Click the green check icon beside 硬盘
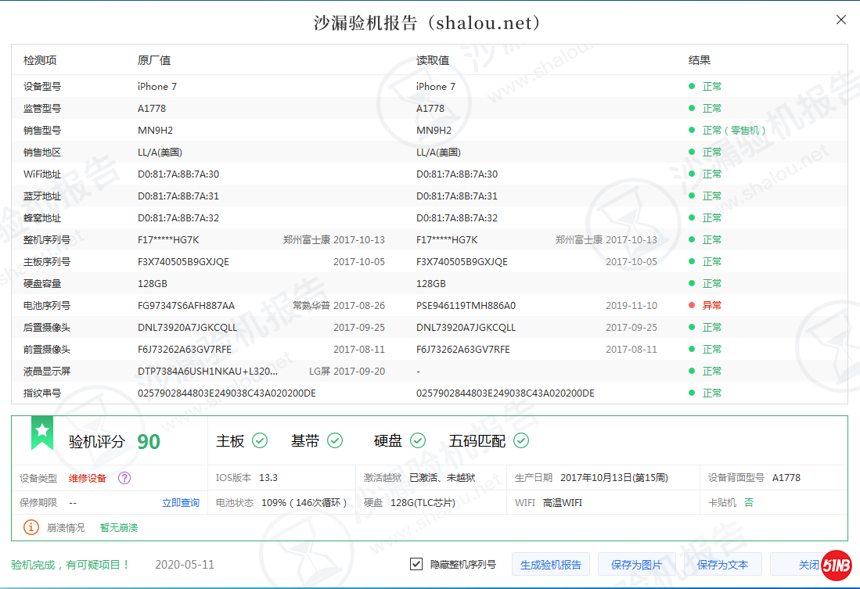The height and width of the screenshot is (589, 860). pos(418,441)
